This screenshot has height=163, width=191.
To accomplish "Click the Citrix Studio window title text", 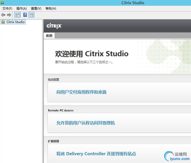I will coord(133,3).
